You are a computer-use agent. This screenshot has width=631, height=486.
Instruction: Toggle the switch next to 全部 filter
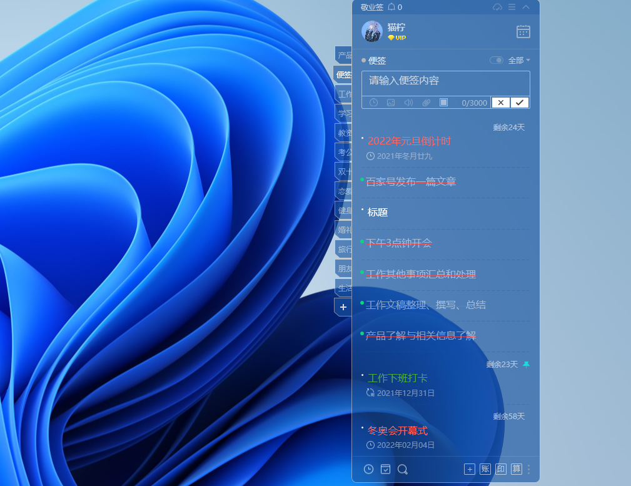496,60
